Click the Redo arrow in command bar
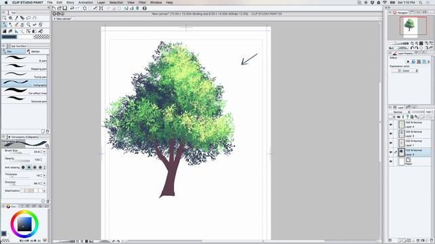The image size is (435, 244). tap(78, 8)
